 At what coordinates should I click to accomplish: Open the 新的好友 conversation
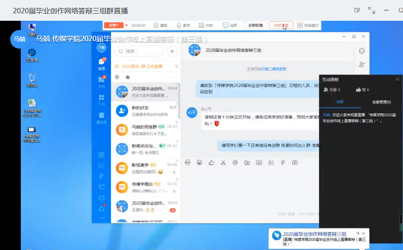pyautogui.click(x=146, y=110)
